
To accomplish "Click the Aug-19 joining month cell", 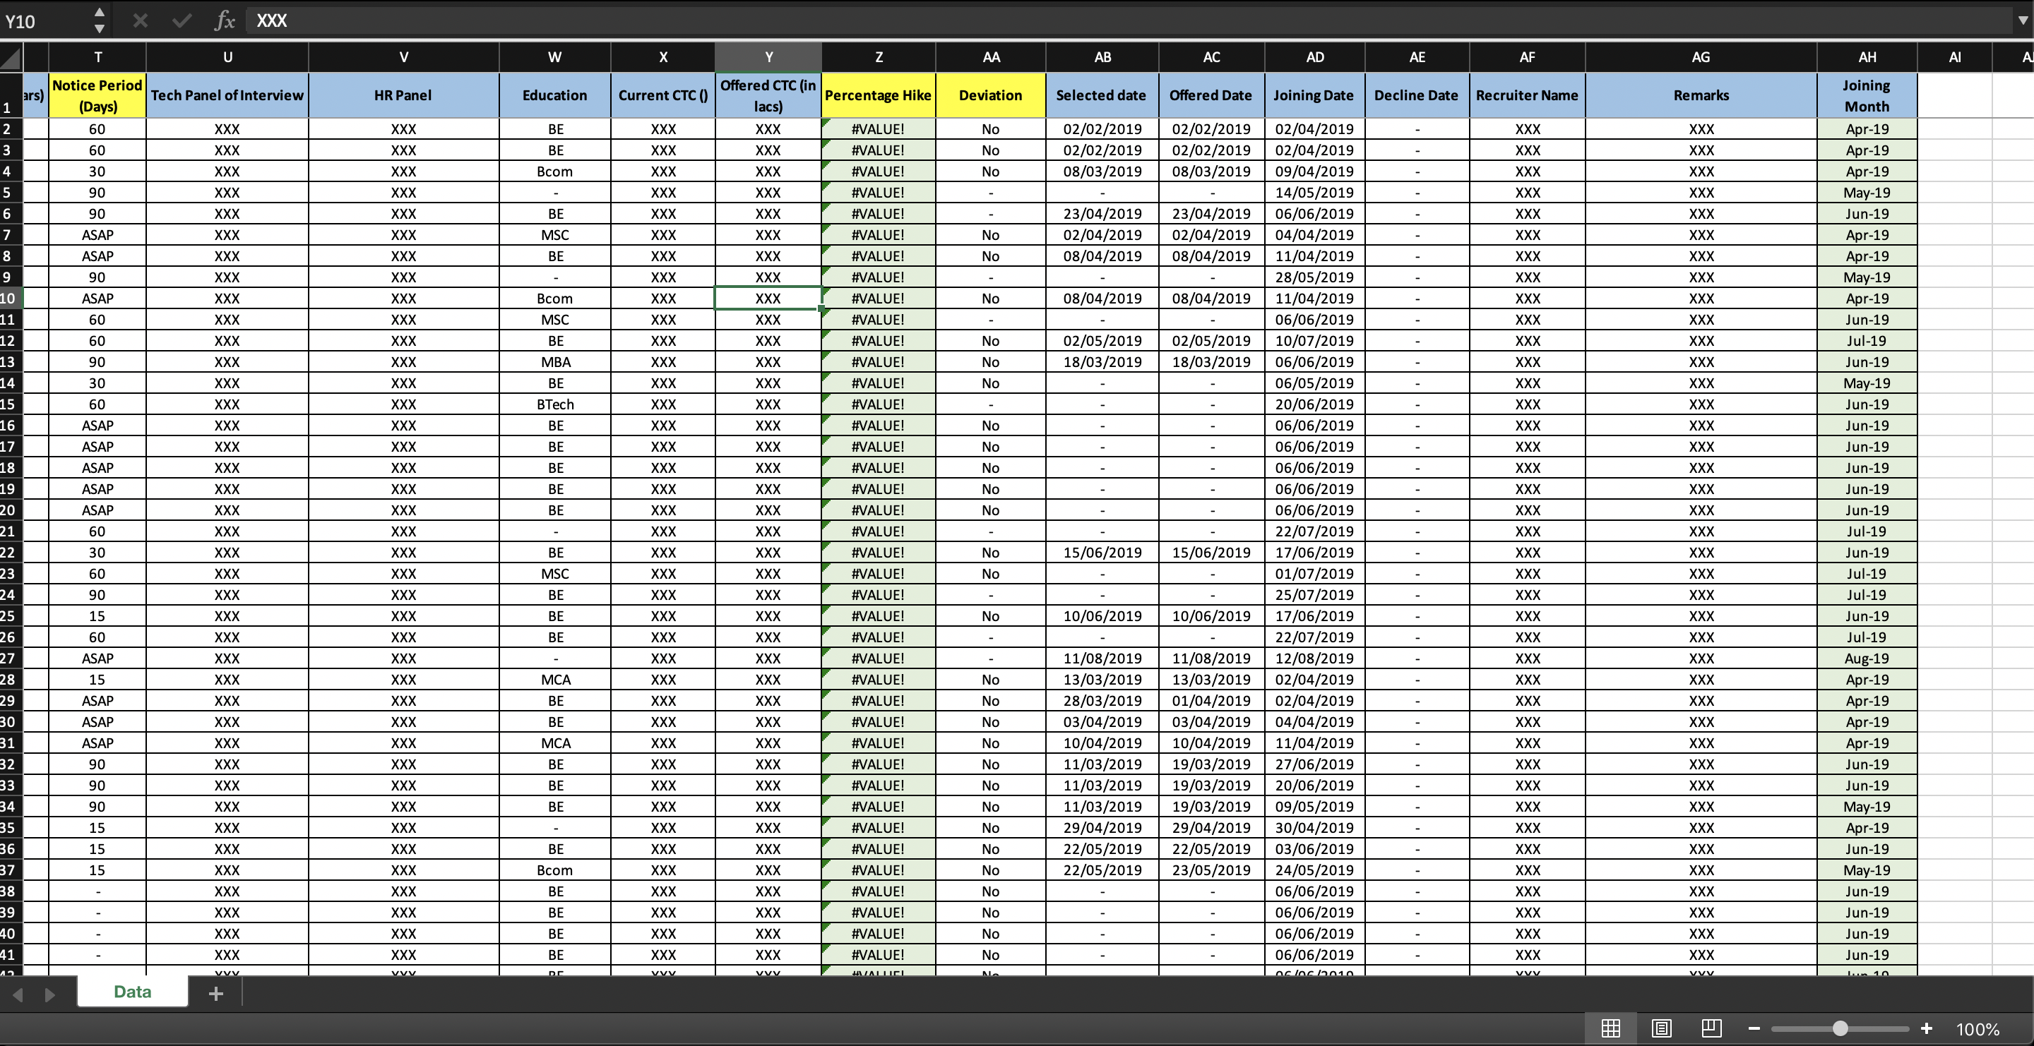I will (x=1867, y=658).
